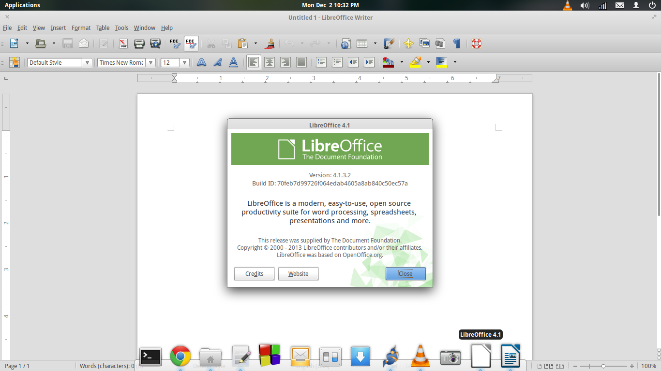Click the New document icon
661x371 pixels.
pyautogui.click(x=15, y=43)
